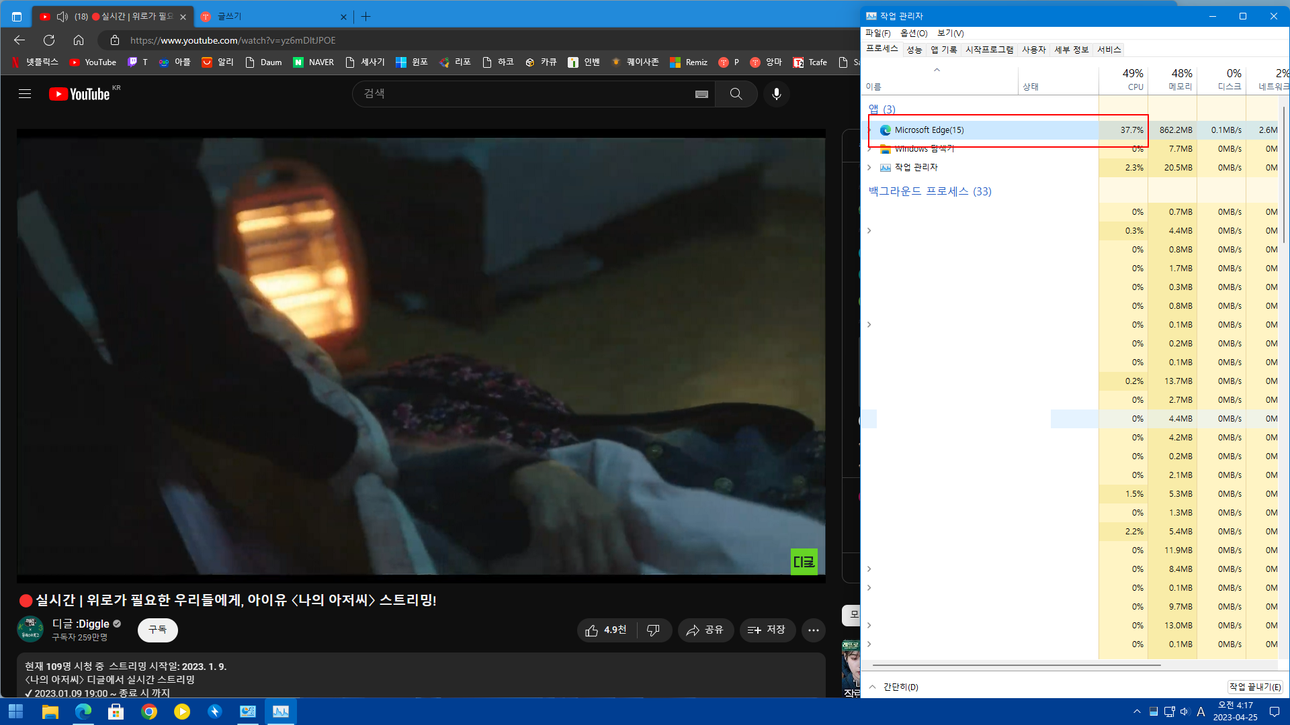Sort processes by the CPU column
The image size is (1290, 725).
1123,79
